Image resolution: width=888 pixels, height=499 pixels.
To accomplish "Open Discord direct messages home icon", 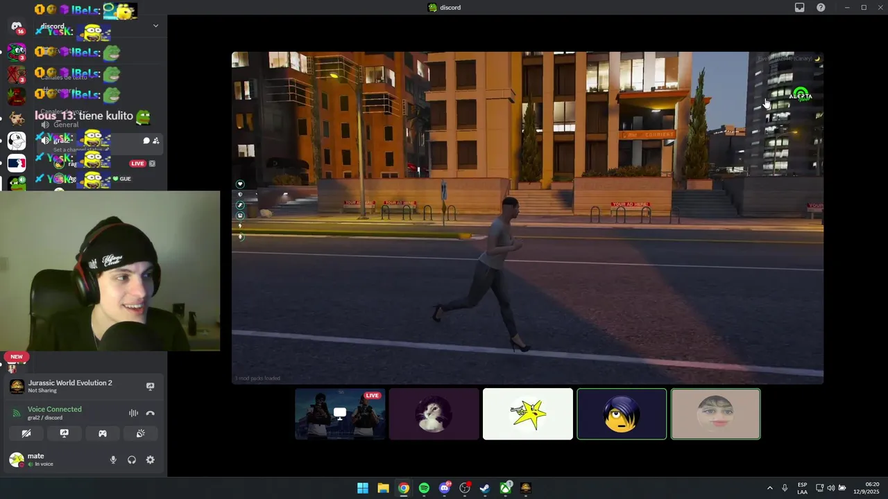I will (x=17, y=26).
